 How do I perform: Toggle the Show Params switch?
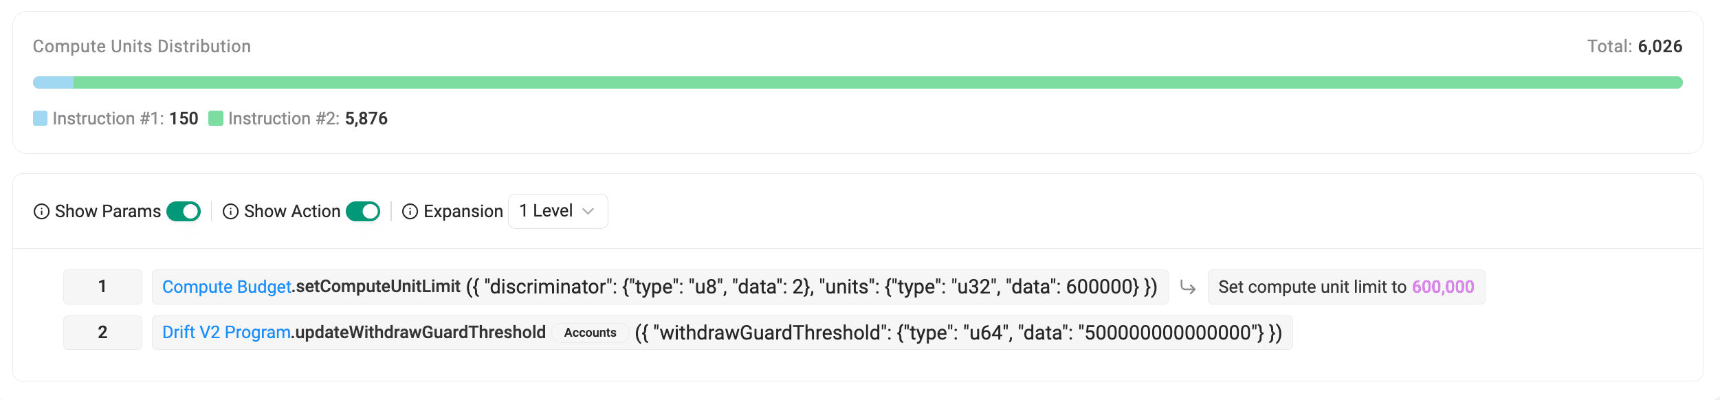184,212
